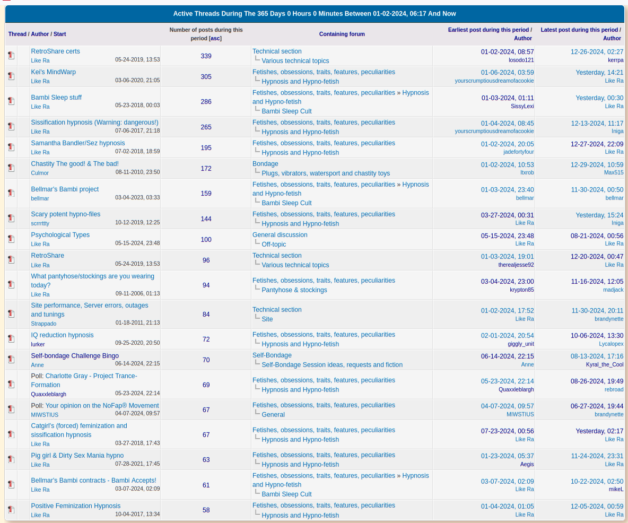Click the icon beside the NoFap Movement poll
This screenshot has height=523, width=628.
click(11, 409)
